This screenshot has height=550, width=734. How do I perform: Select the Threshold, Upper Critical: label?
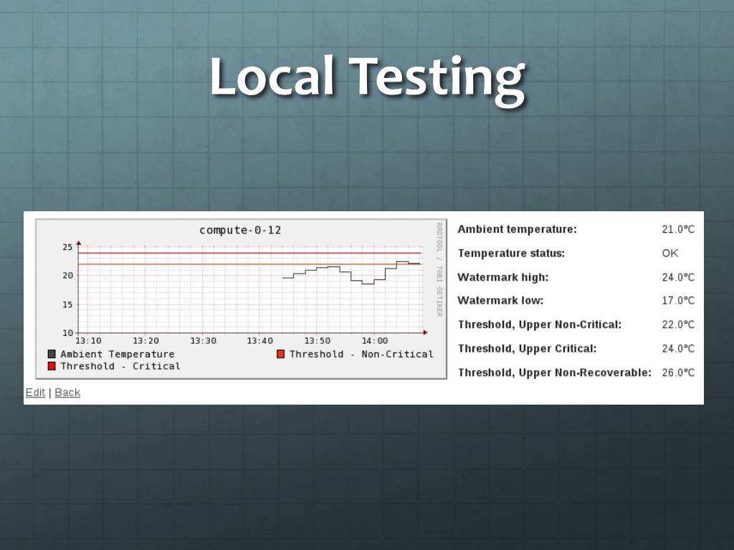point(527,349)
